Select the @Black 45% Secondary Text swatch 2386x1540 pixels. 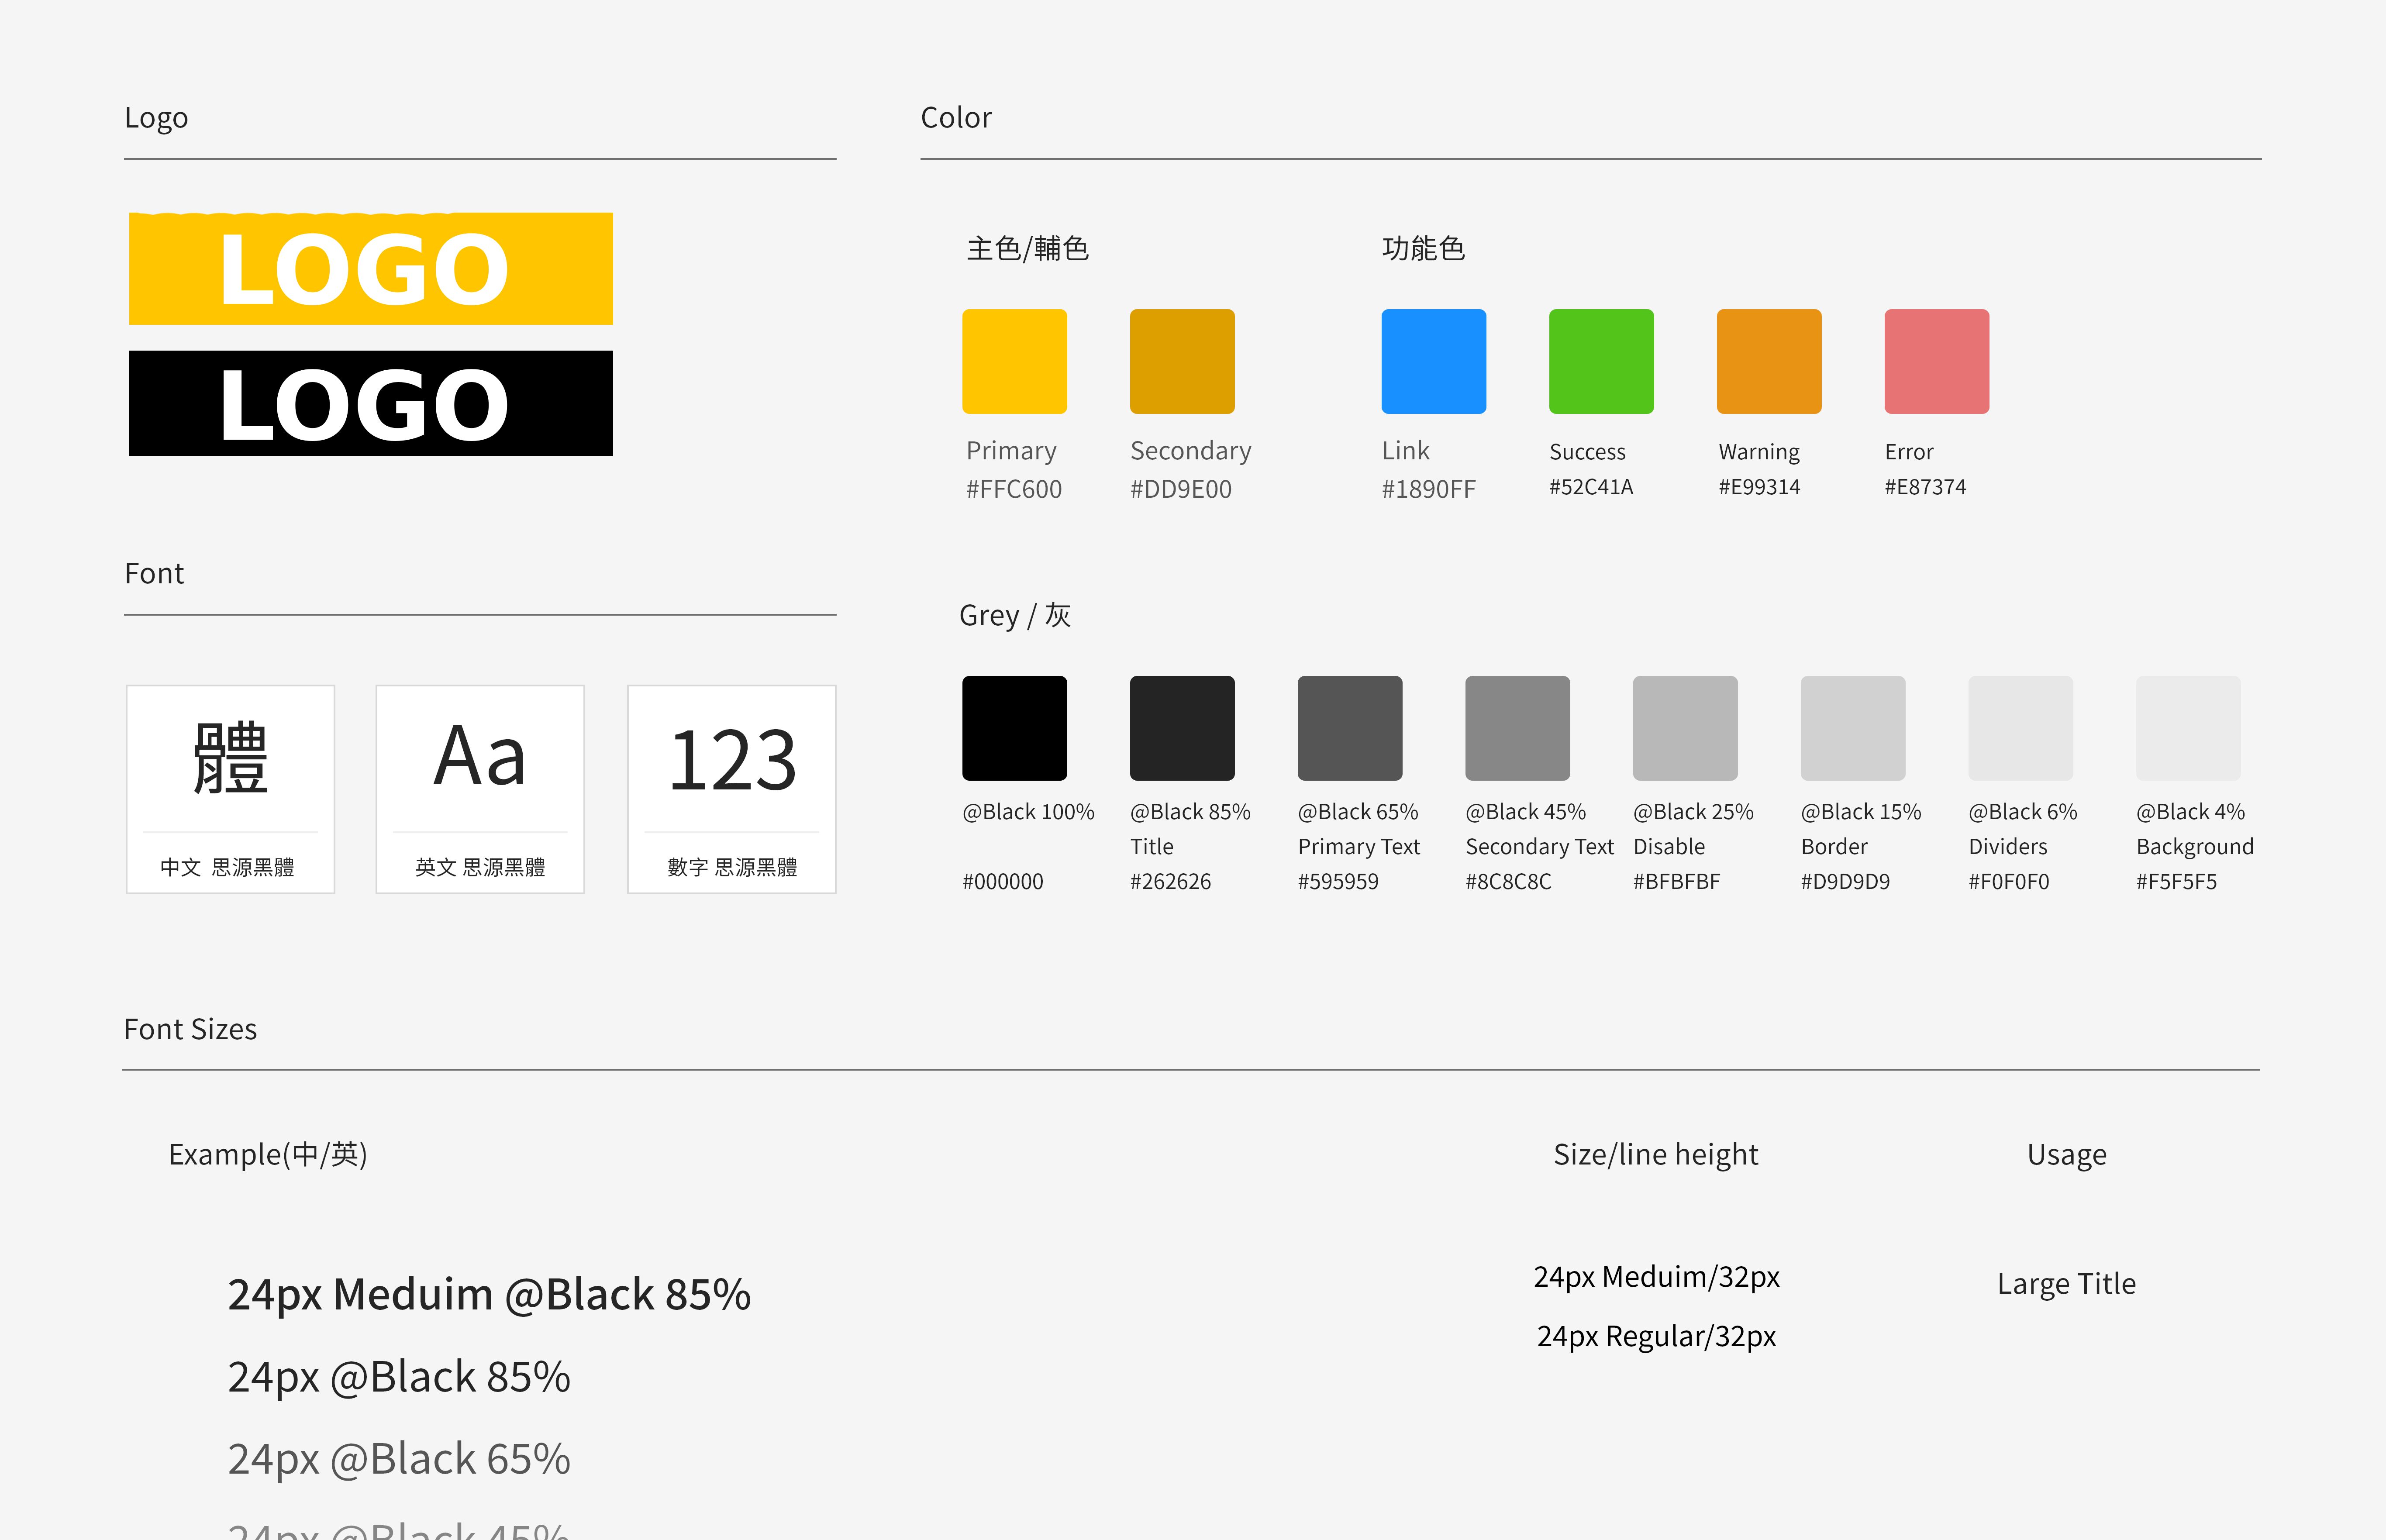click(x=1517, y=728)
